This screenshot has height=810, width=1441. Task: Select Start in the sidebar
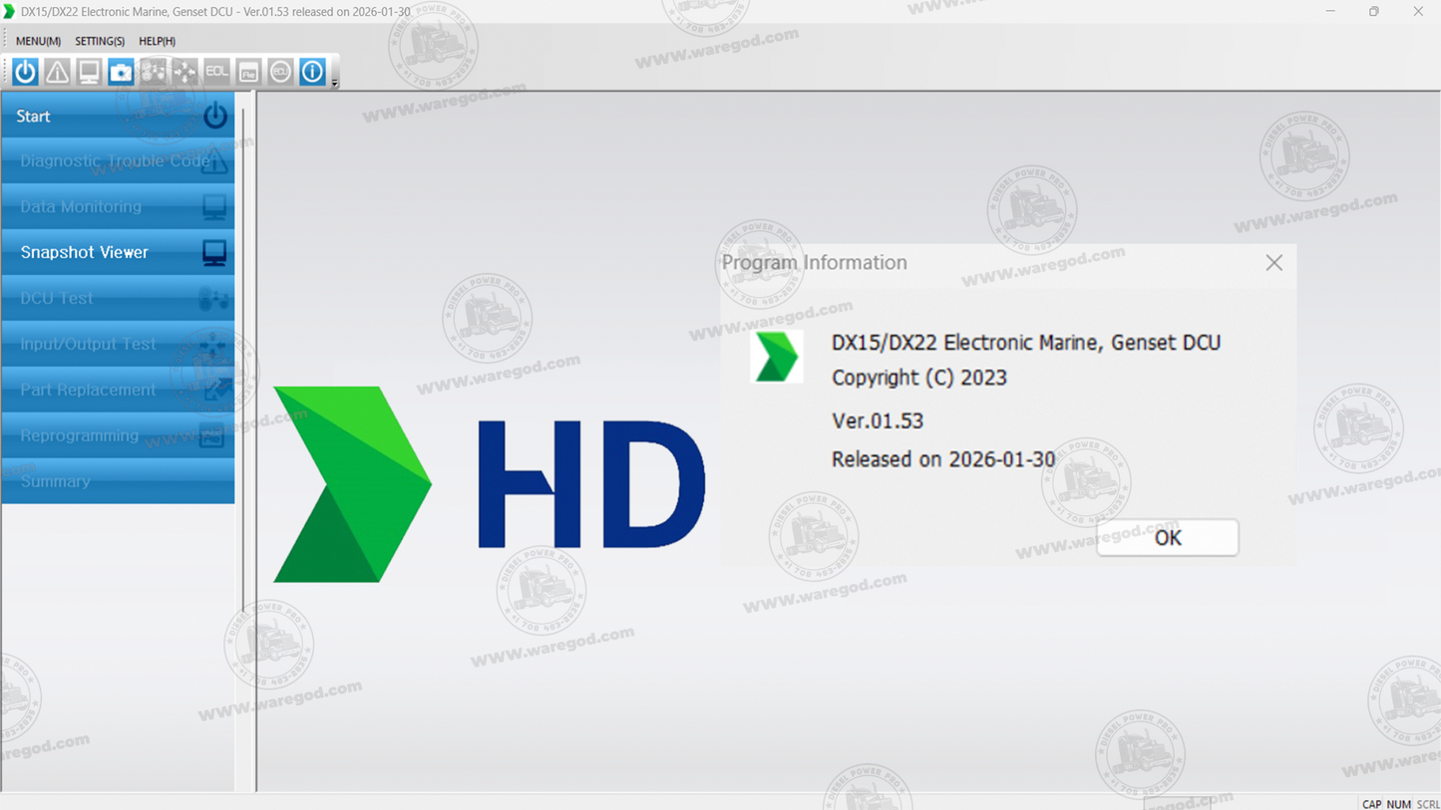(118, 116)
